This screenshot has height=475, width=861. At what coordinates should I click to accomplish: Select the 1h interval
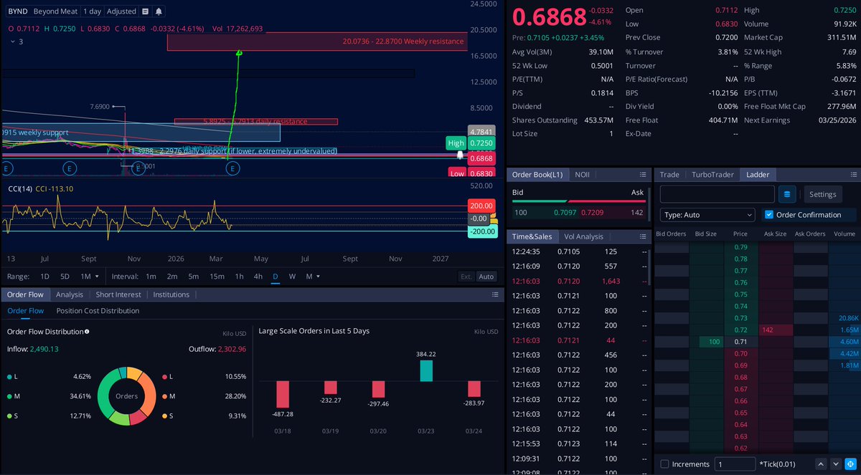click(x=240, y=277)
